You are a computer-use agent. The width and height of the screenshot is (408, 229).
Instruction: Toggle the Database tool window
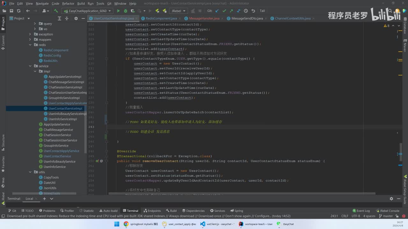click(405, 26)
